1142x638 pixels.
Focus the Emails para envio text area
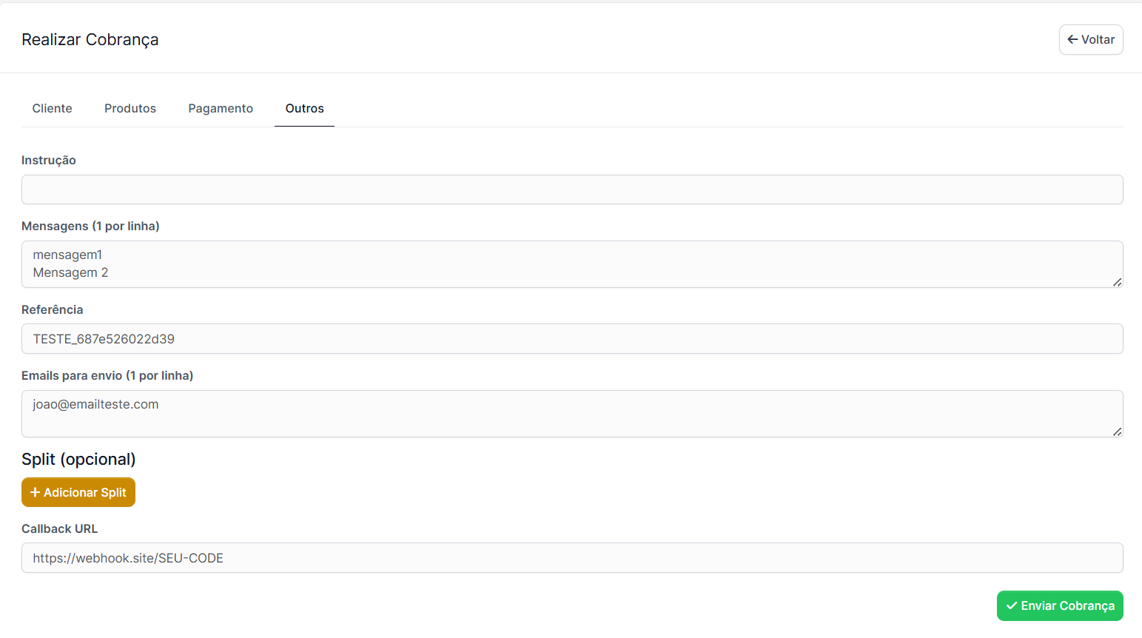click(571, 414)
